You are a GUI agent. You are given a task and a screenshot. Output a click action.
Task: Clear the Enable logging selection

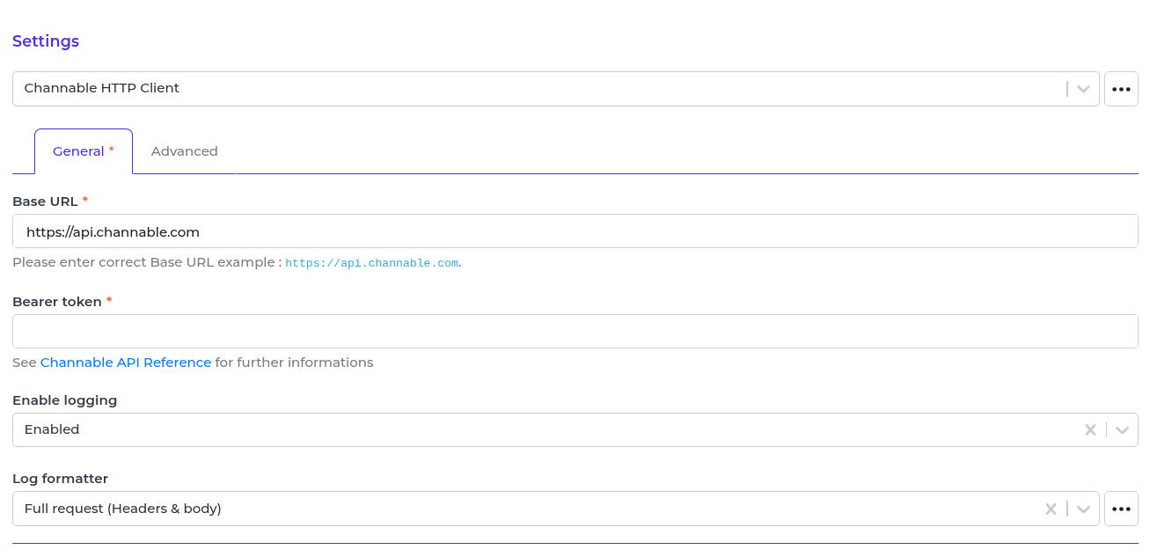click(x=1090, y=430)
